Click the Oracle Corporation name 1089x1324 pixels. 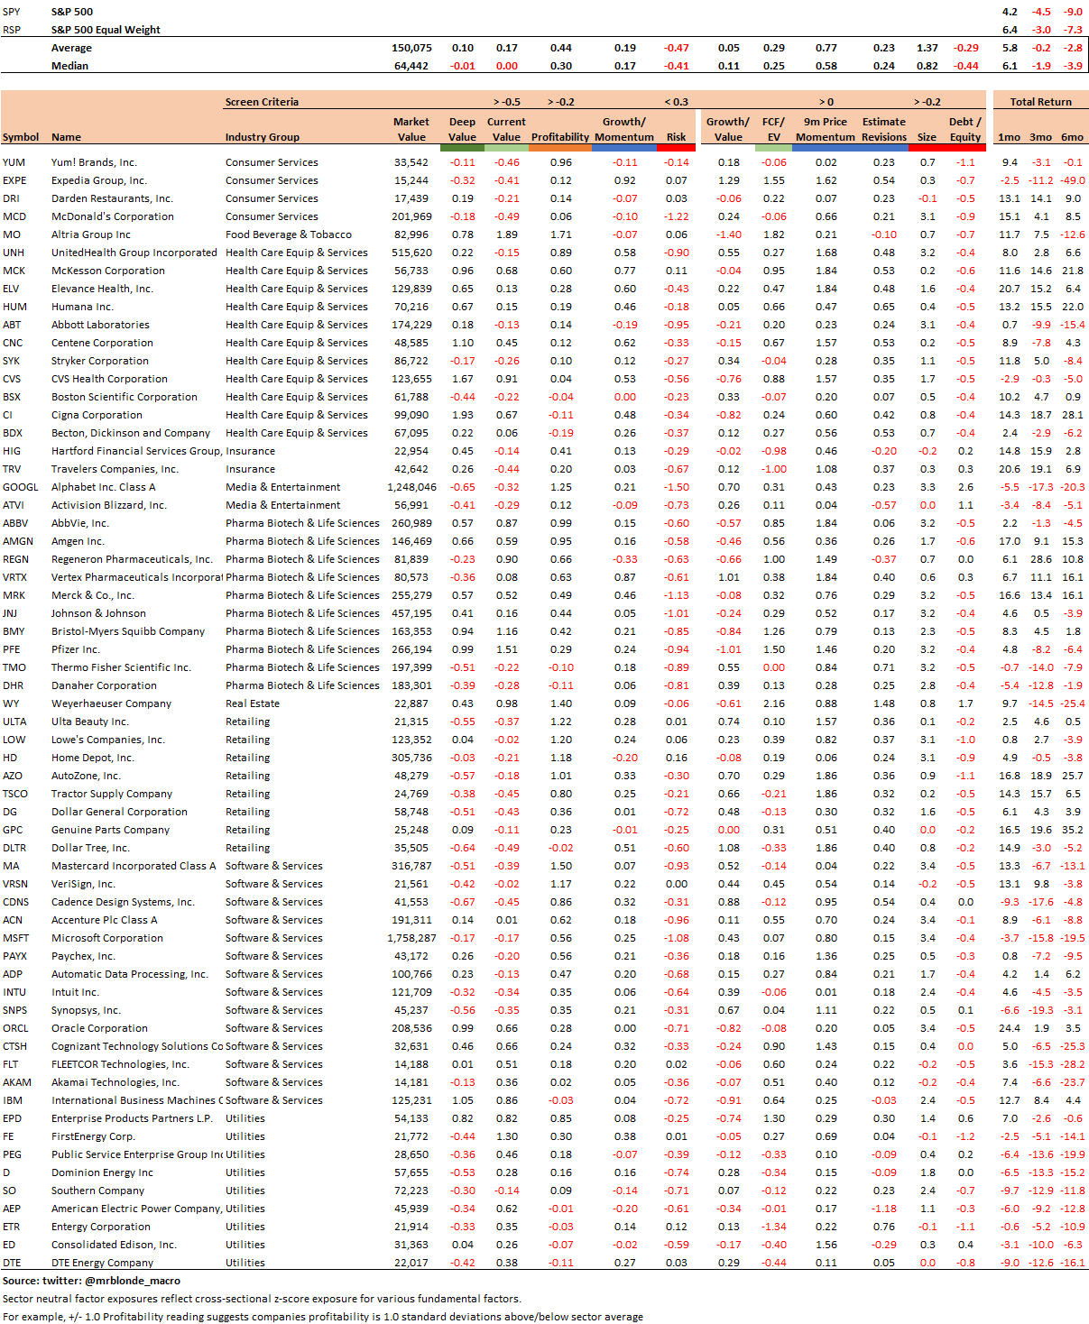[99, 1028]
